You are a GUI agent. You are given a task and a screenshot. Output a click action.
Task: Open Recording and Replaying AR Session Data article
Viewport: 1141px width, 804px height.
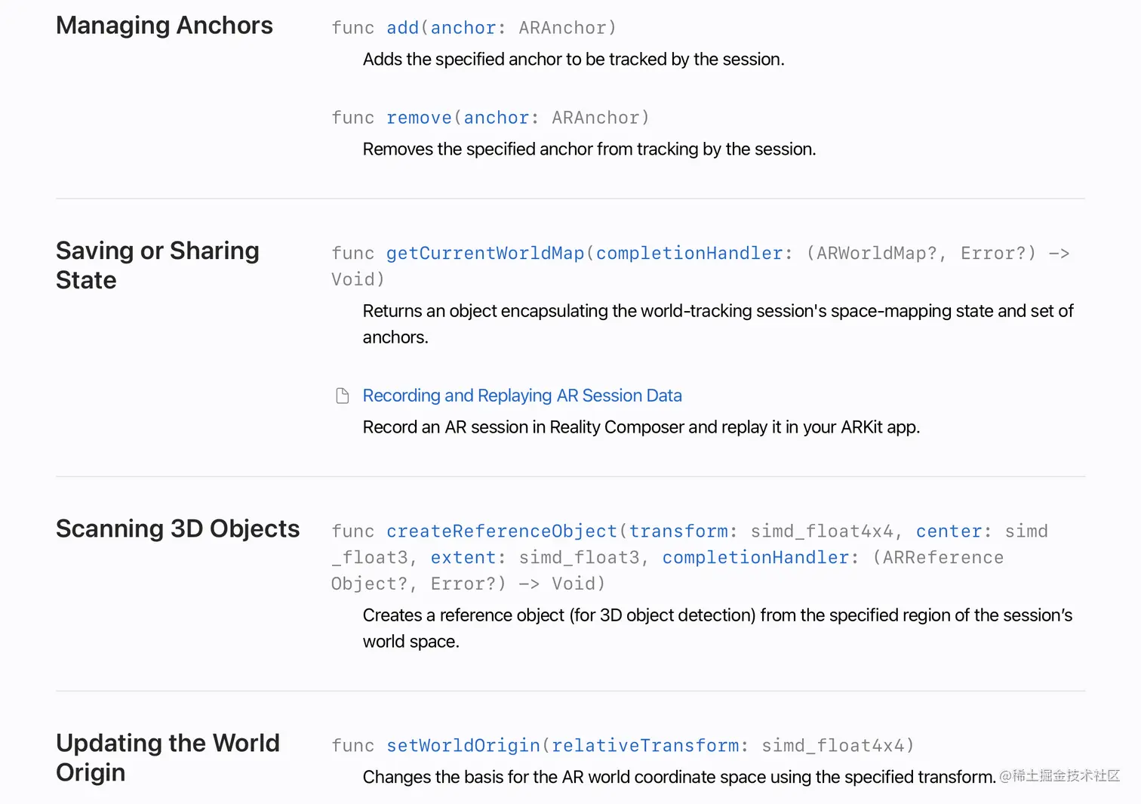click(x=522, y=396)
